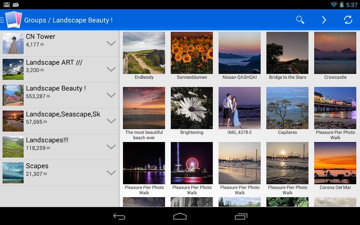This screenshot has width=360, height=225.
Task: Open the Gmail notification icon
Action: tap(7, 5)
